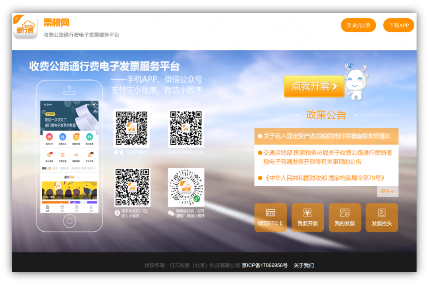This screenshot has height=285, width=429.
Task: Open the 登录/注册 login button
Action: (358, 25)
